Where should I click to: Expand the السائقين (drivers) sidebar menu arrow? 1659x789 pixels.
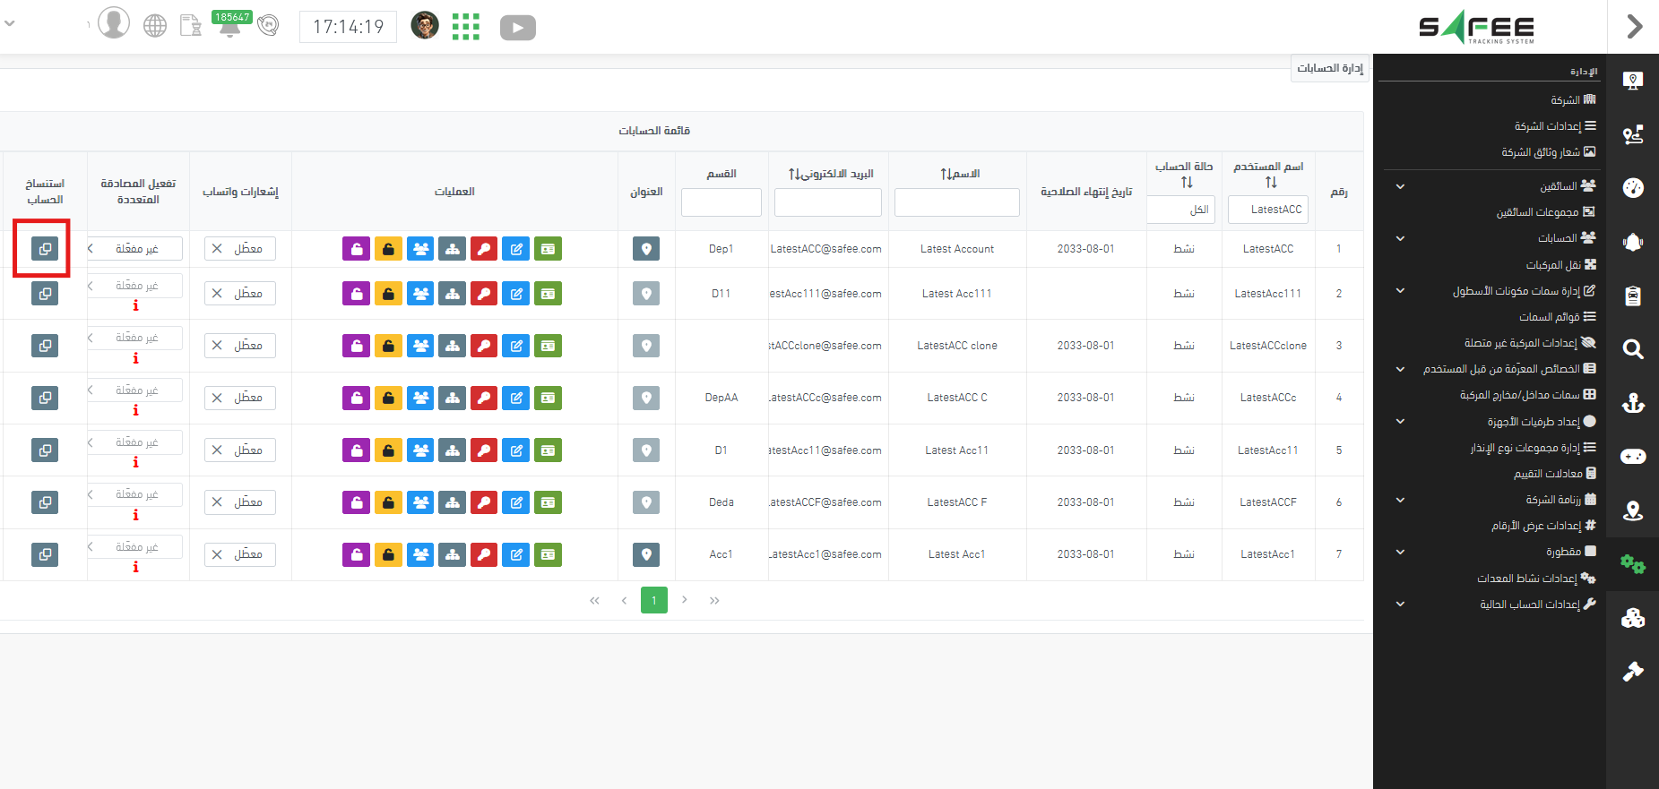[x=1400, y=186]
